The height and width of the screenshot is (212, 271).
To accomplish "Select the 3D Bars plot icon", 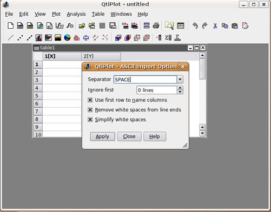I will (128, 38).
